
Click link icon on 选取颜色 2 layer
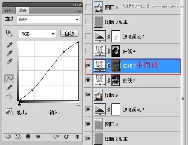[x=108, y=36]
